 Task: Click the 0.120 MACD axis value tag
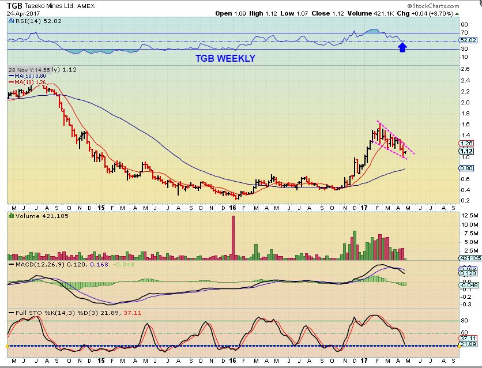[468, 273]
